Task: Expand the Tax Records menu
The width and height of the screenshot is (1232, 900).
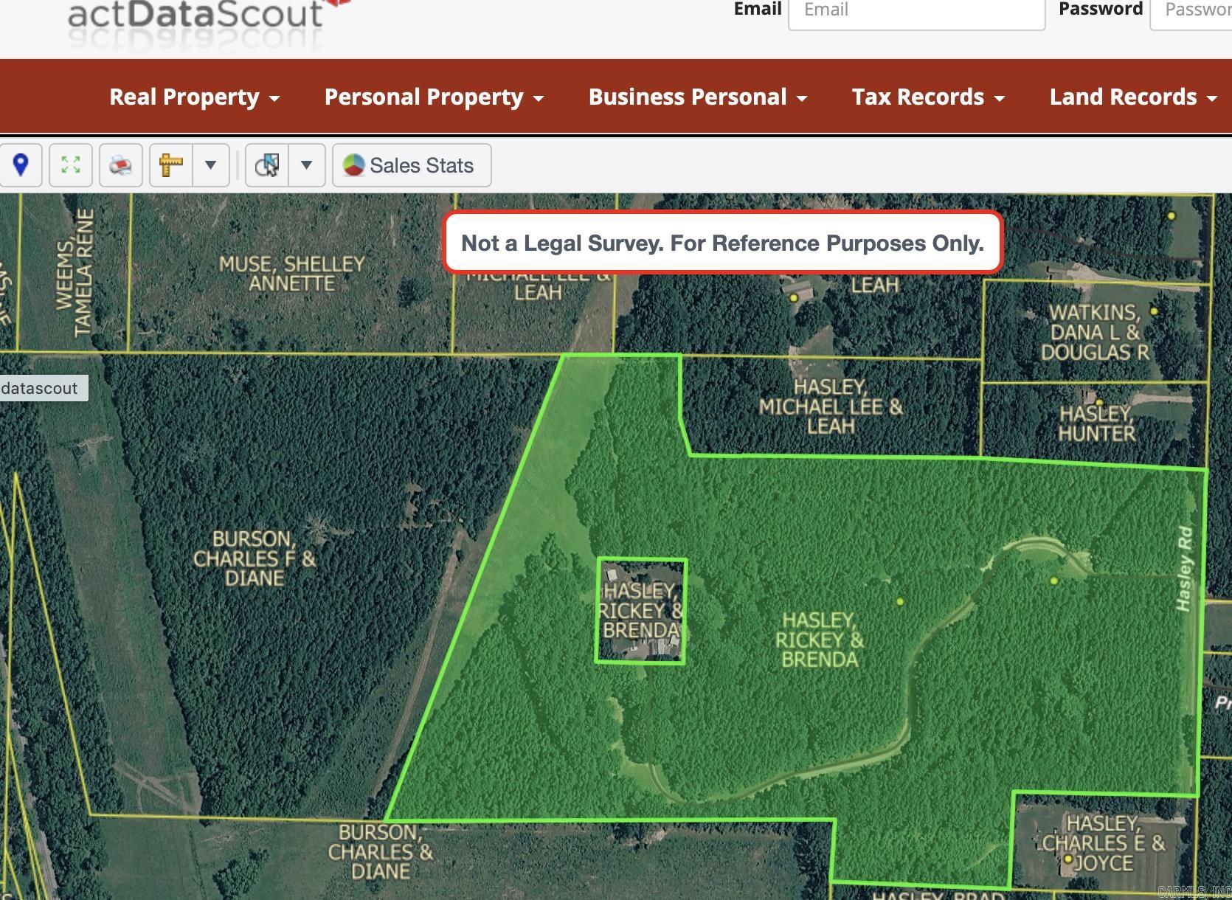Action: (x=929, y=97)
